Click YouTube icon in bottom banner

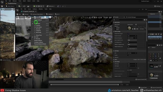tap(2, 90)
